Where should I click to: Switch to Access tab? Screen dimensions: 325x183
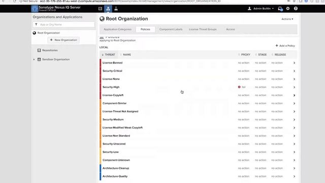pos(231,29)
